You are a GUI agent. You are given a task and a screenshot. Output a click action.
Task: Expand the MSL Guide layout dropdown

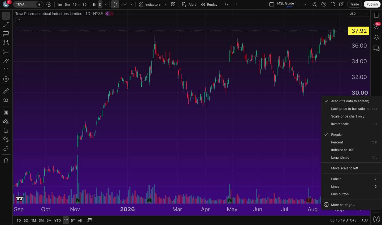pos(305,4)
